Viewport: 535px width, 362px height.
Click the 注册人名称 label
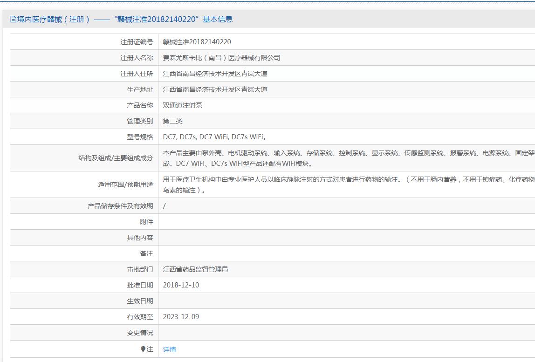(x=137, y=58)
